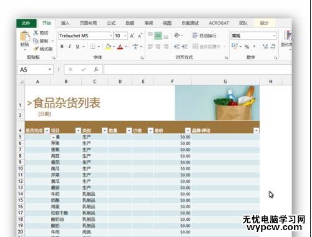Open the 总价 column filter dropdown
This screenshot has width=312, height=237.
[188, 130]
